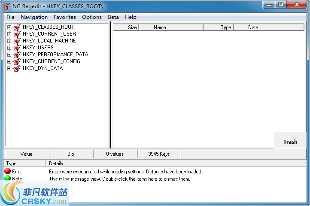Viewport: 310px width, 206px height.
Task: Open the File menu
Action: [10, 17]
